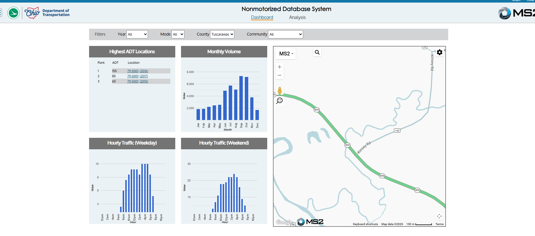This screenshot has width=535, height=236.
Task: Toggle fullscreen map view icon
Action: click(439, 216)
